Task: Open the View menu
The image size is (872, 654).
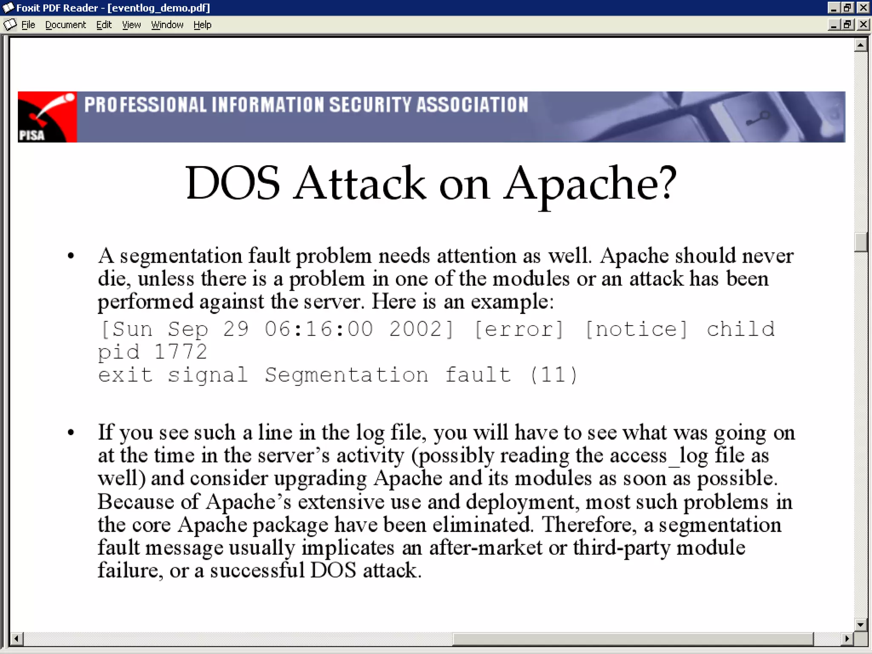Action: (x=132, y=25)
